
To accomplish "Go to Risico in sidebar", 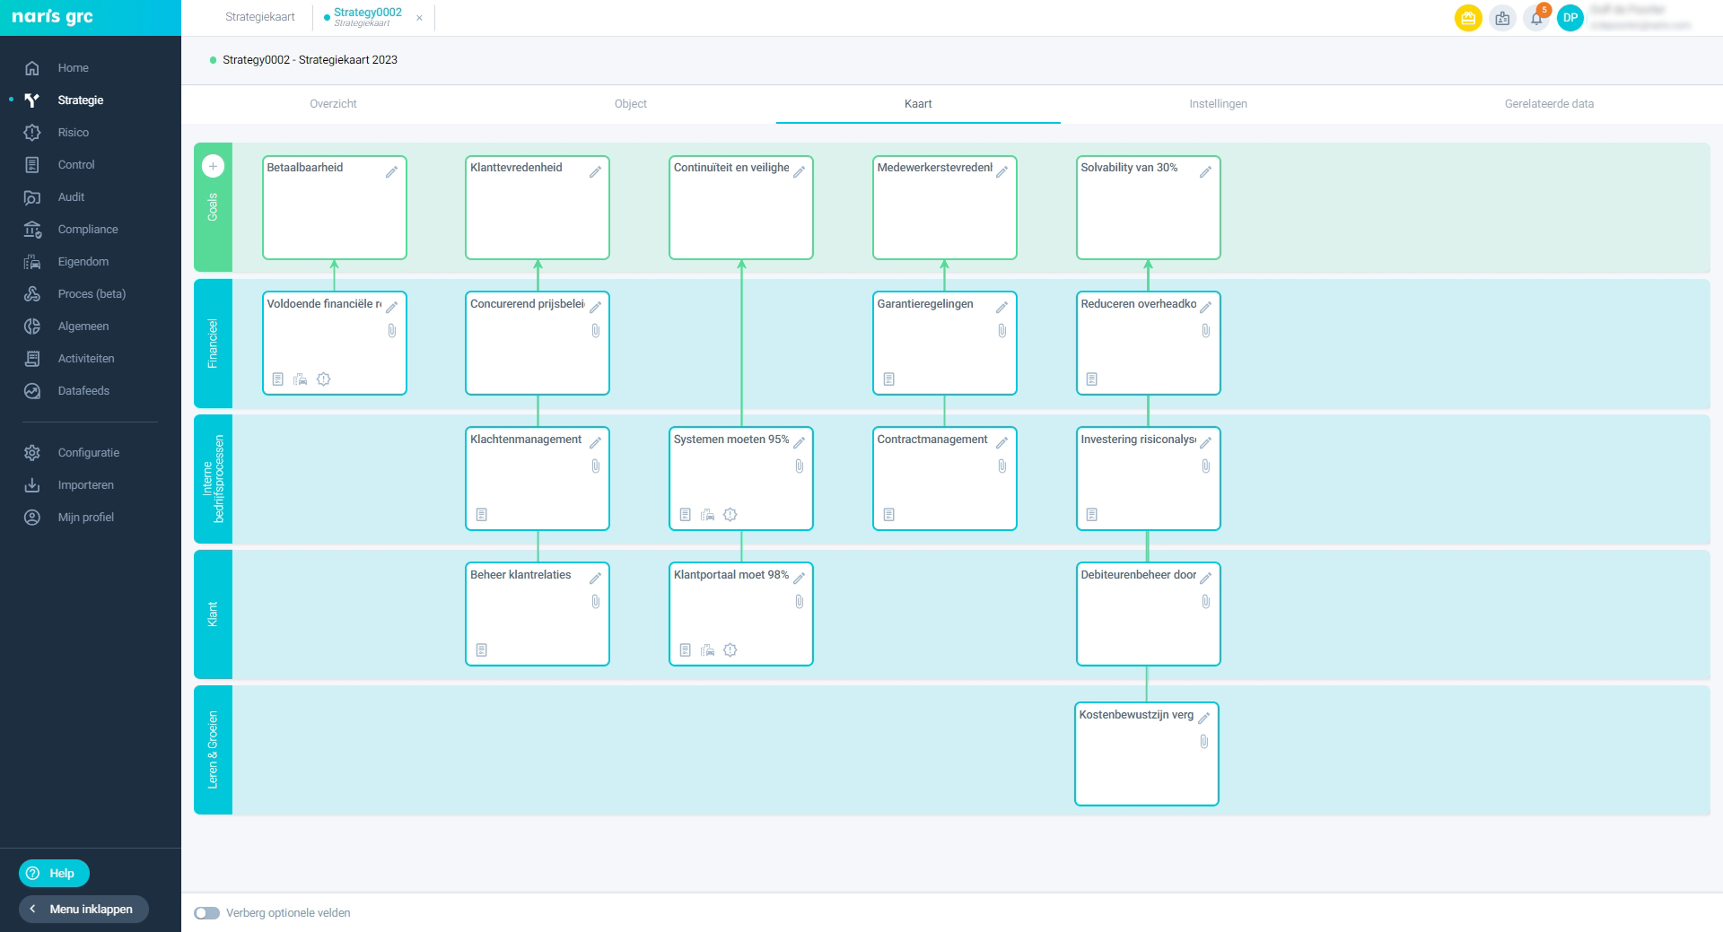I will click(73, 133).
